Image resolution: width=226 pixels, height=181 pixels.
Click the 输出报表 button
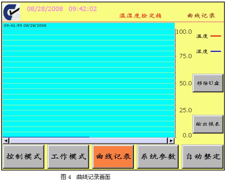(x=208, y=124)
